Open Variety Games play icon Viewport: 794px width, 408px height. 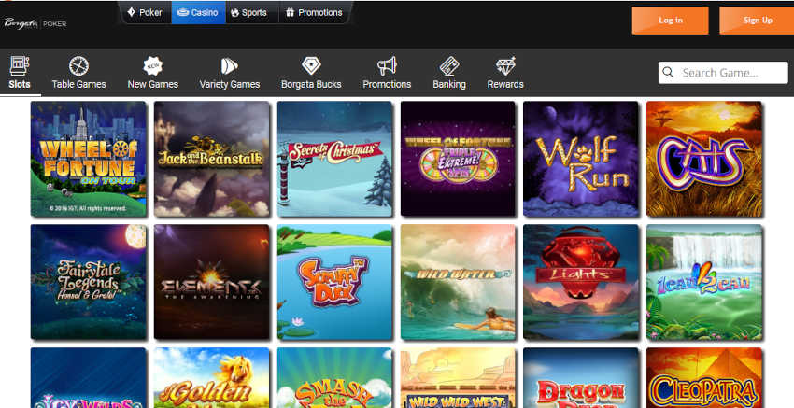point(229,66)
